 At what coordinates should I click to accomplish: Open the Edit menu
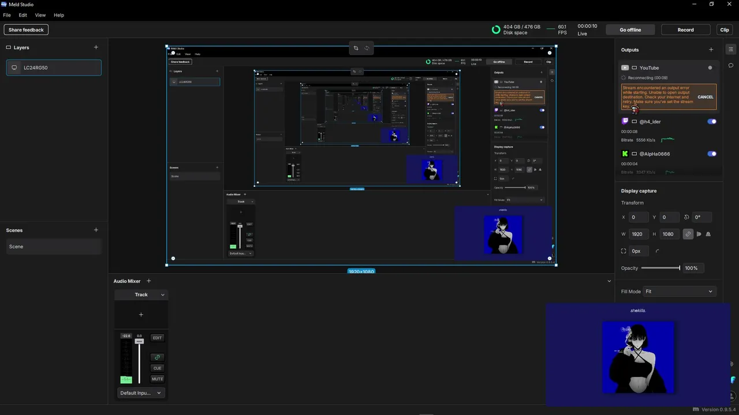(23, 15)
